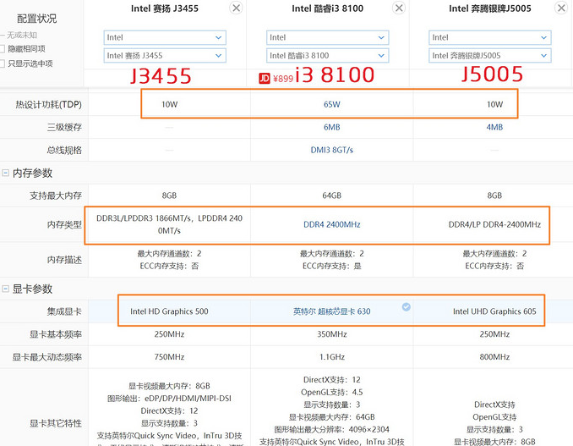Screen dimensions: 573x446
Task: Click the 配置状况 heading
Action: coord(37,19)
